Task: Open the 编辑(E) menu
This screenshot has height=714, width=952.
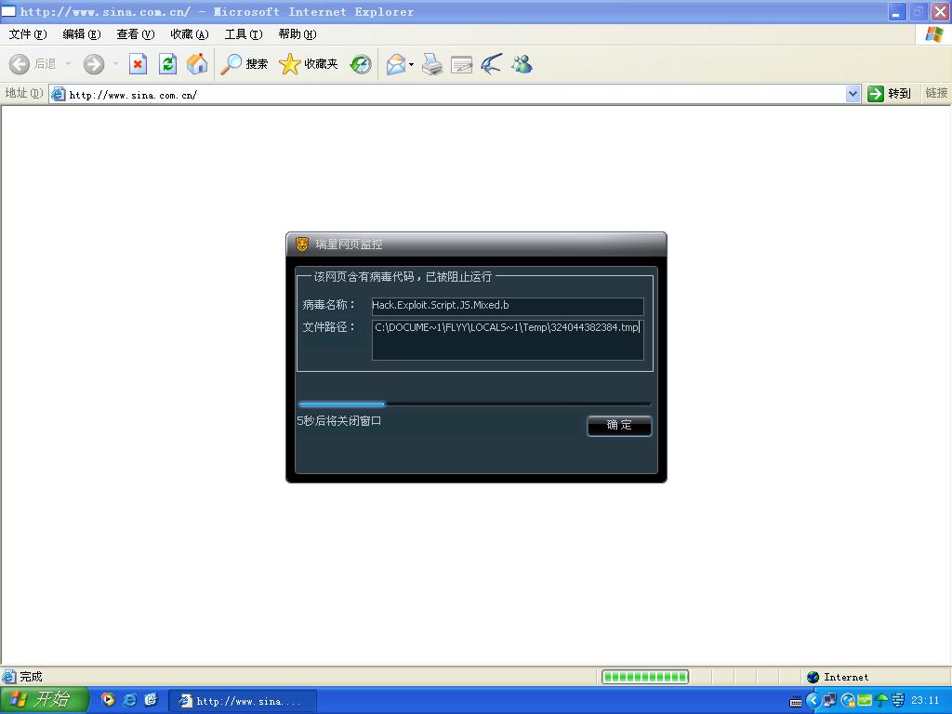Action: tap(82, 34)
